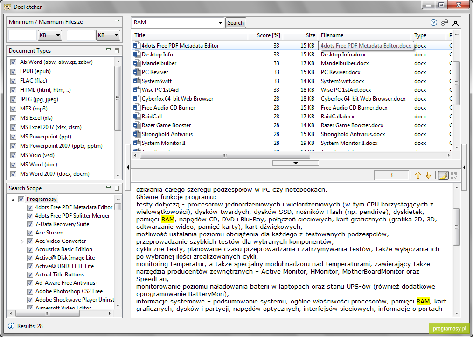Collapse the left filter panel arrow
This screenshot has height=337, width=473.
pyautogui.click(x=128, y=167)
